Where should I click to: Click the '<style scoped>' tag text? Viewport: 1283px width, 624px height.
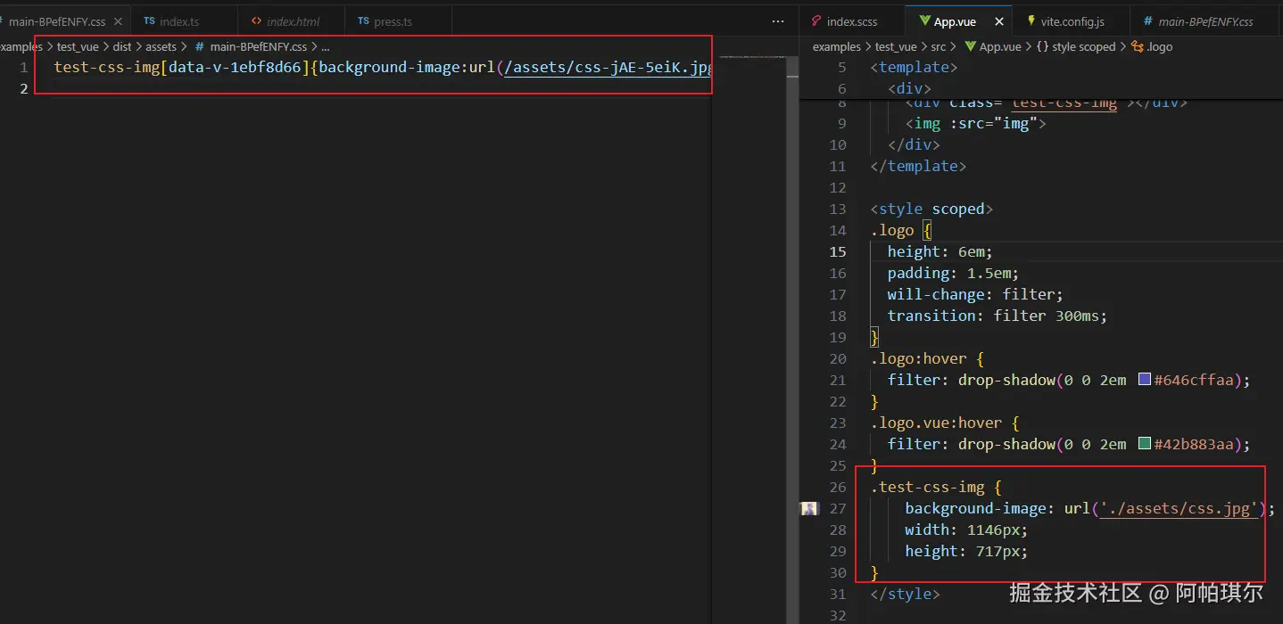pyautogui.click(x=931, y=209)
